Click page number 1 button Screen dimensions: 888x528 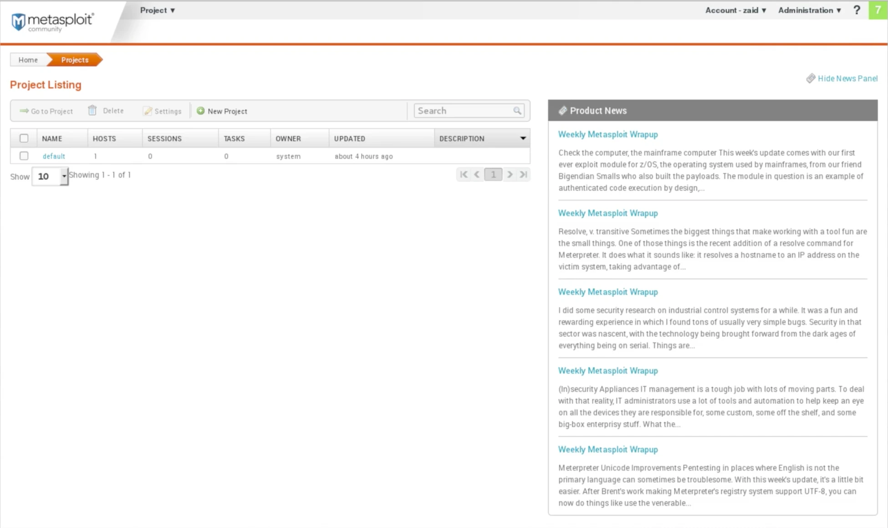[493, 174]
